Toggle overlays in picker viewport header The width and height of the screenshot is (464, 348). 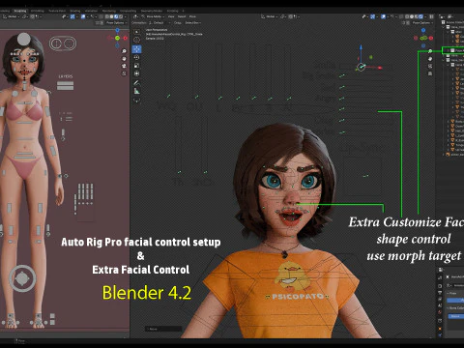pos(83,16)
